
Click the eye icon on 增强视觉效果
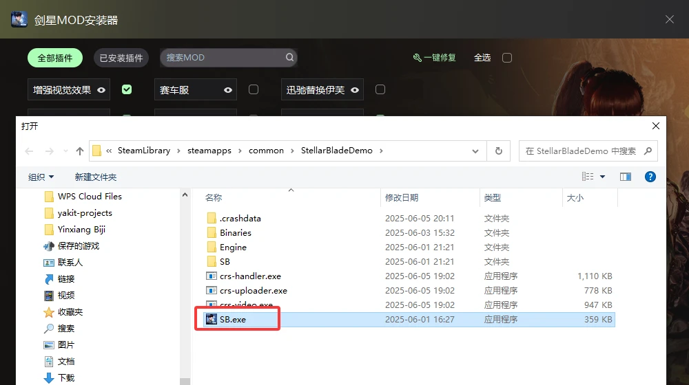coord(101,89)
